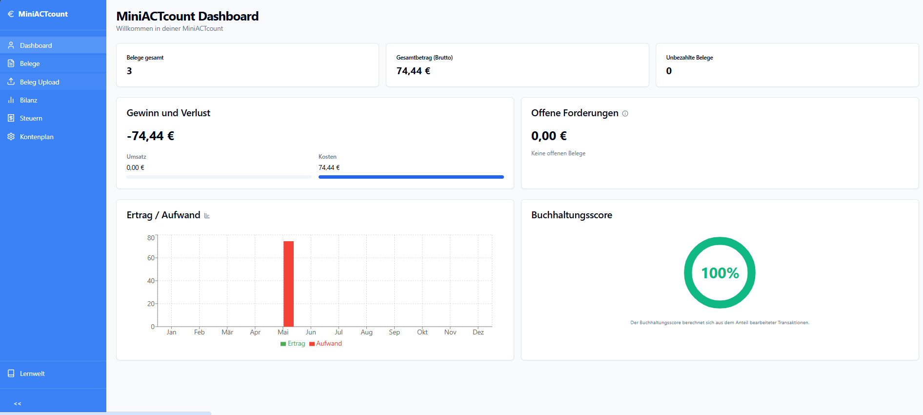Click the MiniACTcount Dashboard page title
This screenshot has height=415, width=923.
pos(187,16)
